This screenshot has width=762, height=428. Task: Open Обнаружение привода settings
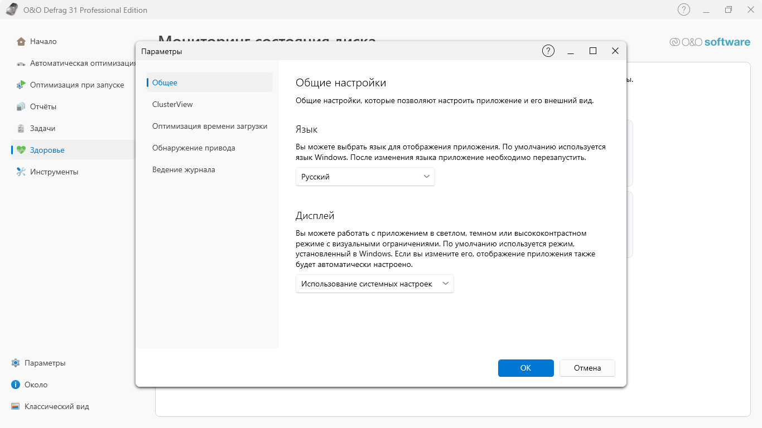click(x=210, y=148)
